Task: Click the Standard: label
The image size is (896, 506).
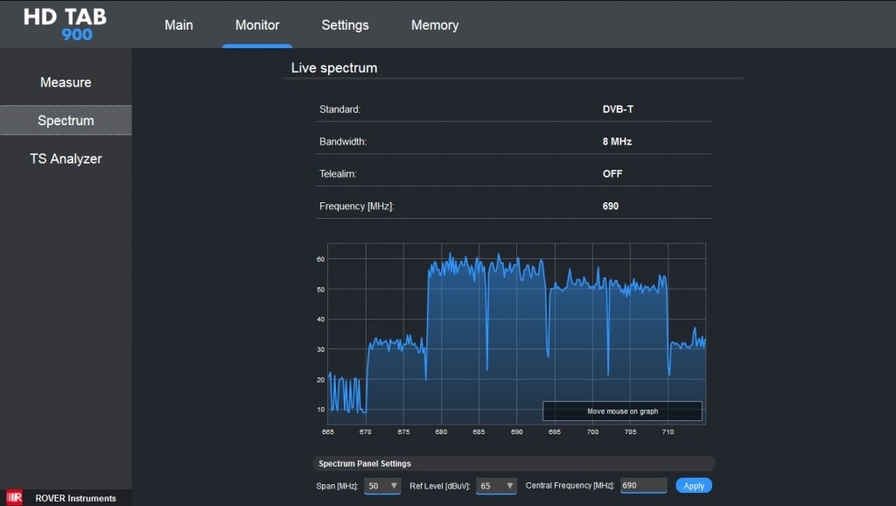Action: pos(340,109)
